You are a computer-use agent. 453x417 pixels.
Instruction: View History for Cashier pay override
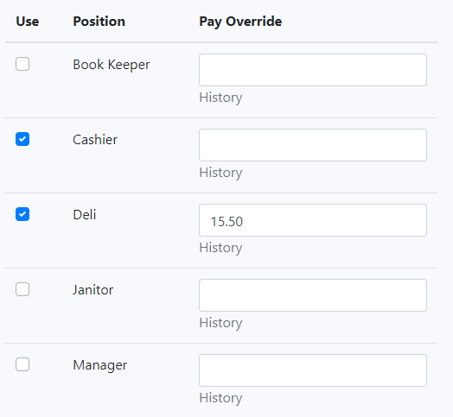220,173
